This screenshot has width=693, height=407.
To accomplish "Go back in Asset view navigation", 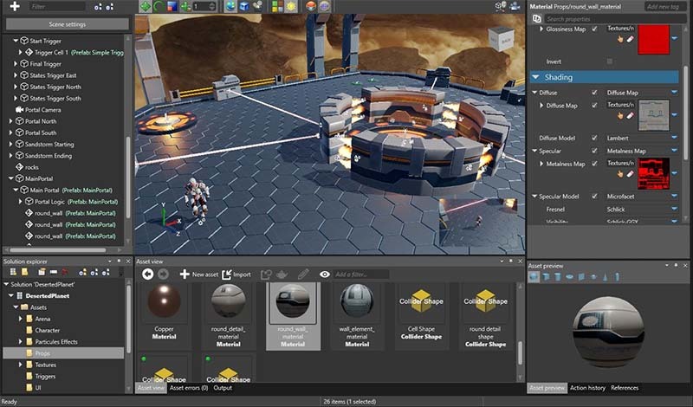I will pyautogui.click(x=148, y=275).
